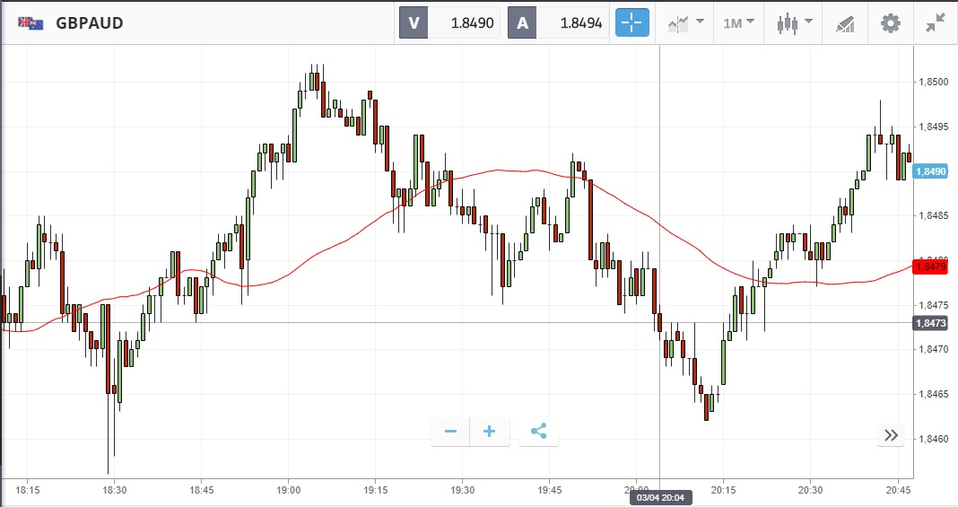
Task: Open chart settings gear
Action: (890, 23)
